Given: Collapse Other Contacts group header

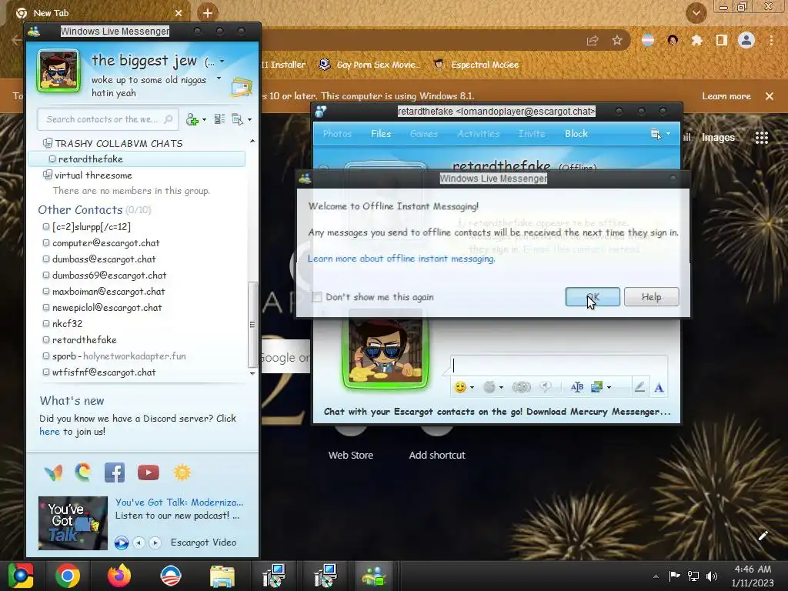Looking at the screenshot, I should [x=80, y=209].
